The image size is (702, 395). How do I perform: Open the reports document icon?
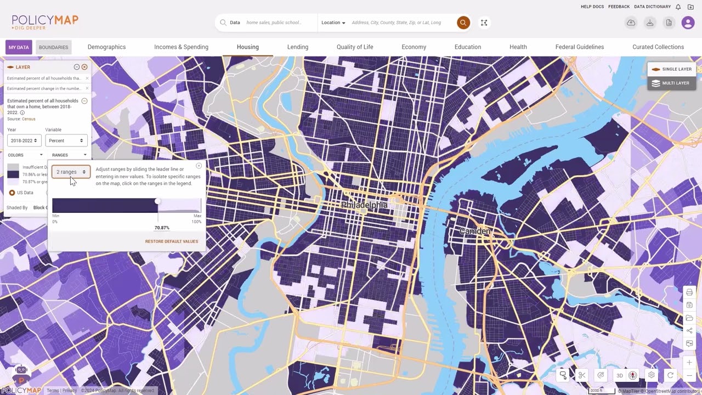point(669,22)
